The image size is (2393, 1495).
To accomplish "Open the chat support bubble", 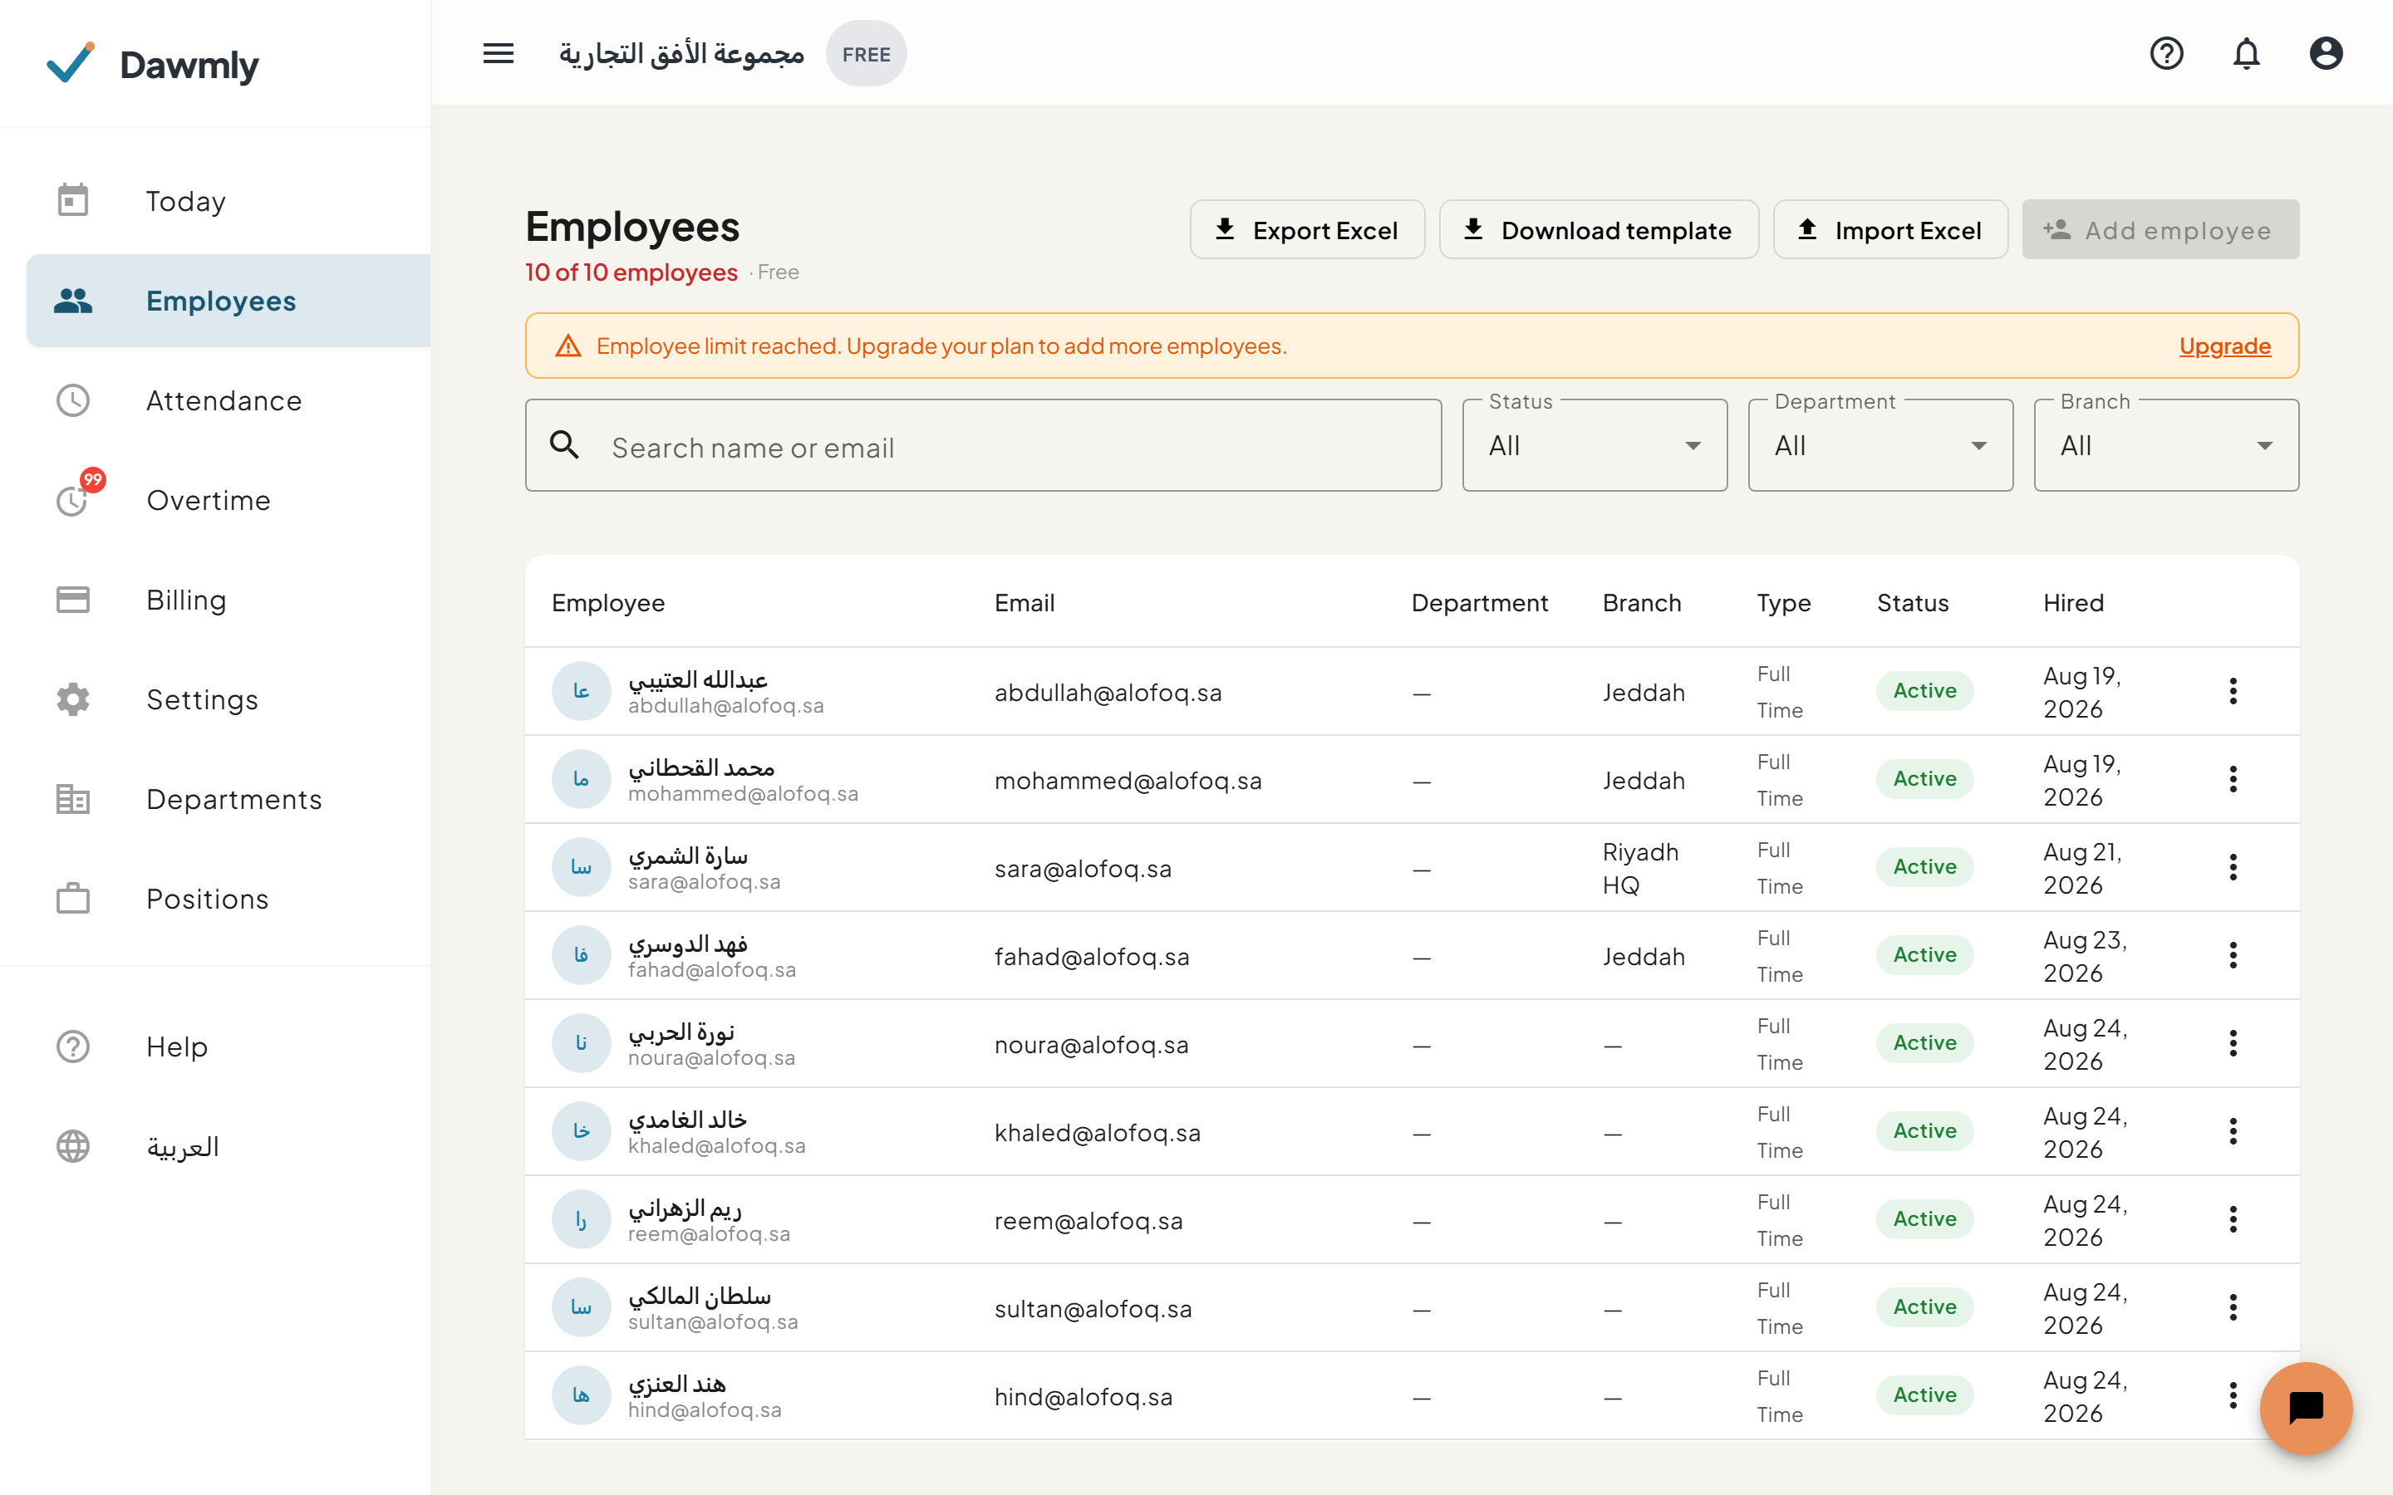I will click(2306, 1407).
